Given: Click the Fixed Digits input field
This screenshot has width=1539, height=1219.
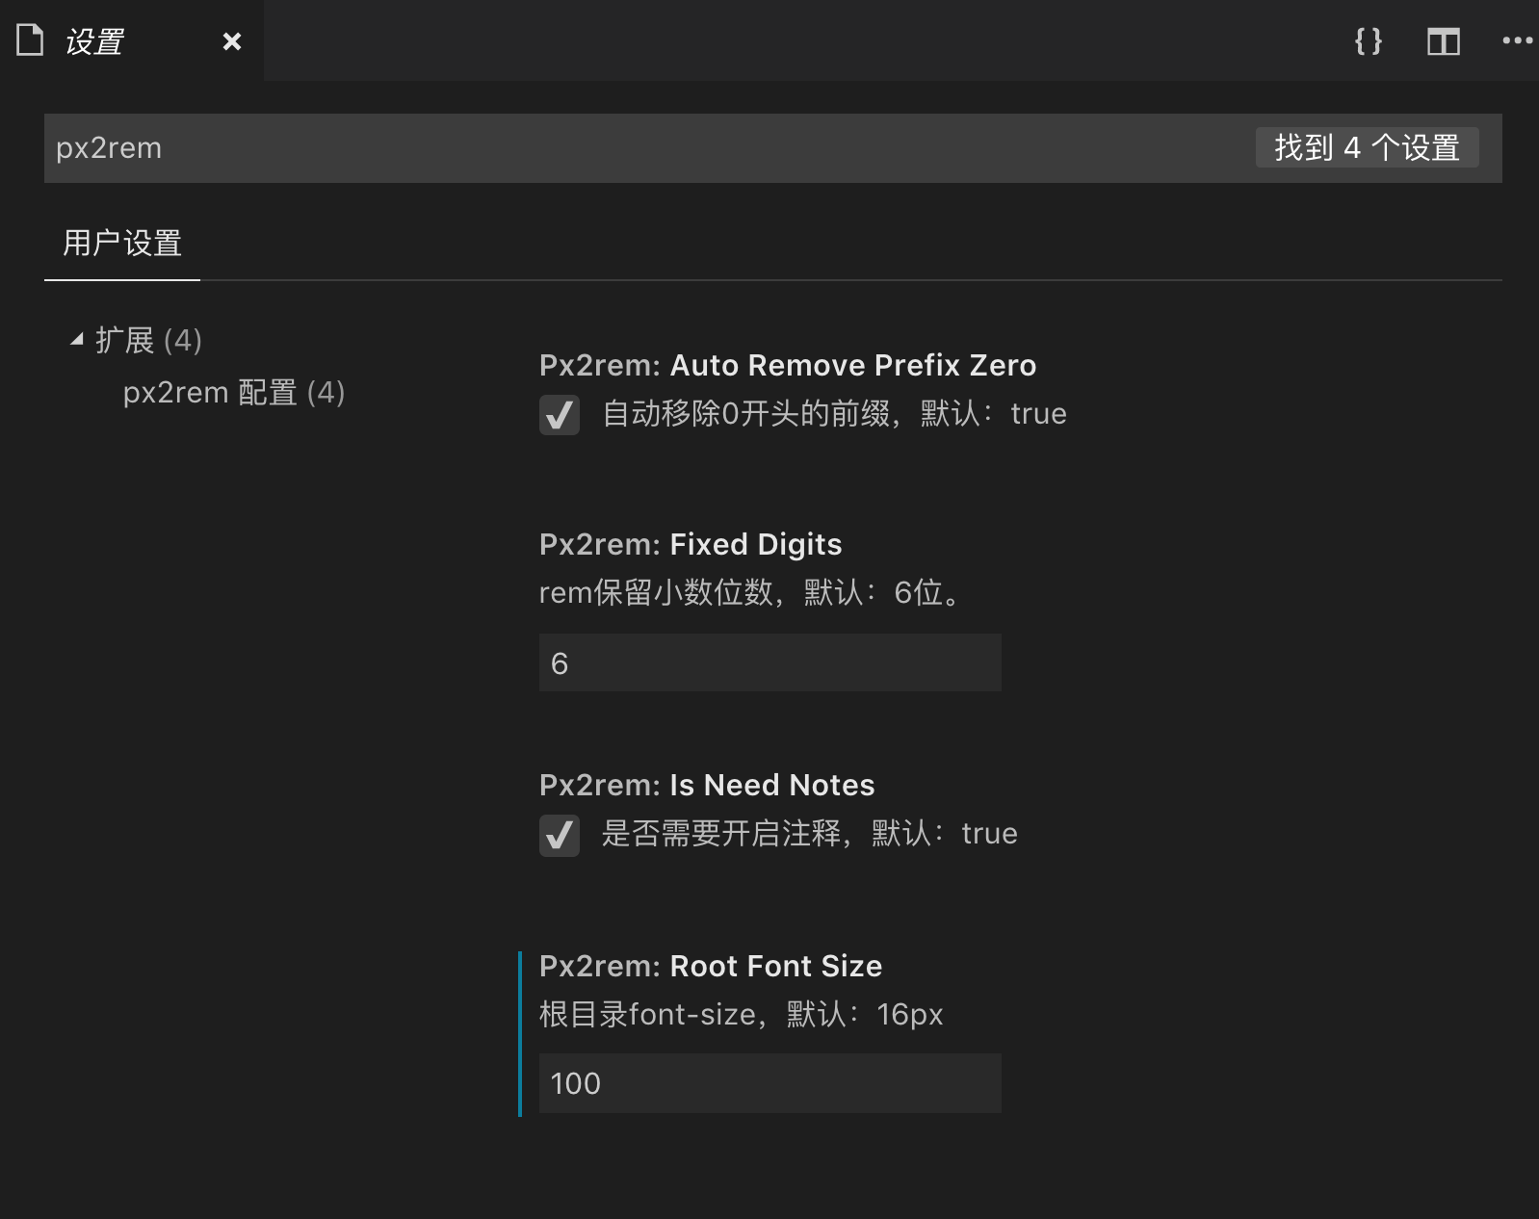Looking at the screenshot, I should coord(769,662).
